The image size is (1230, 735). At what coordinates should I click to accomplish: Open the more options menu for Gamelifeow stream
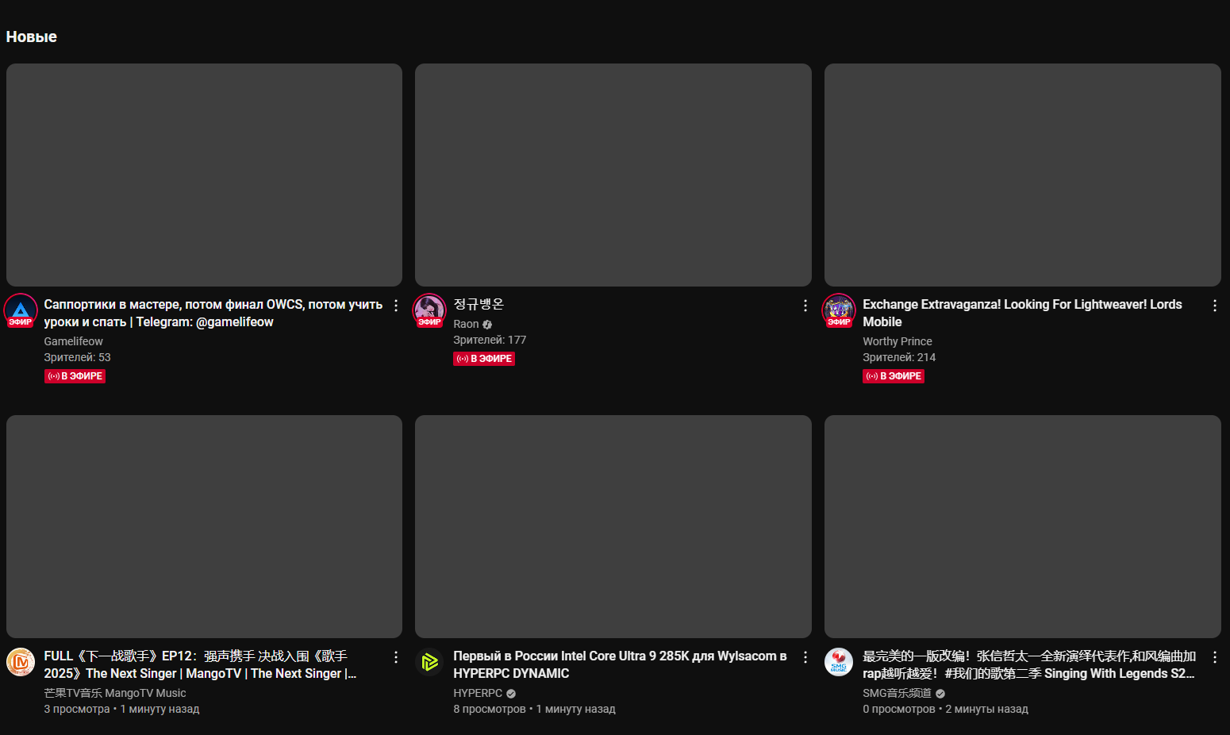[x=396, y=306]
